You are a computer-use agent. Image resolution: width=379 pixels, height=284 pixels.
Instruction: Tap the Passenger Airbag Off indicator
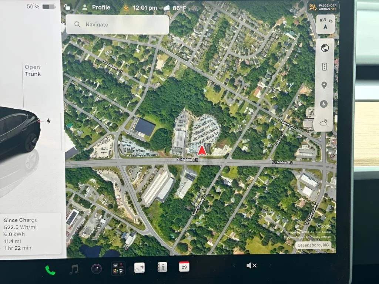tap(323, 7)
